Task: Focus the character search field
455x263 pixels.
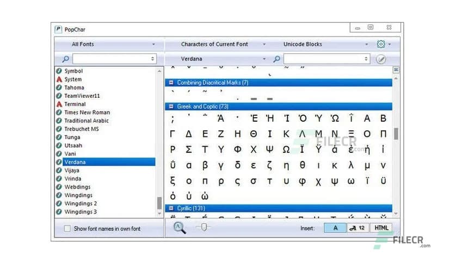Action: (327, 59)
